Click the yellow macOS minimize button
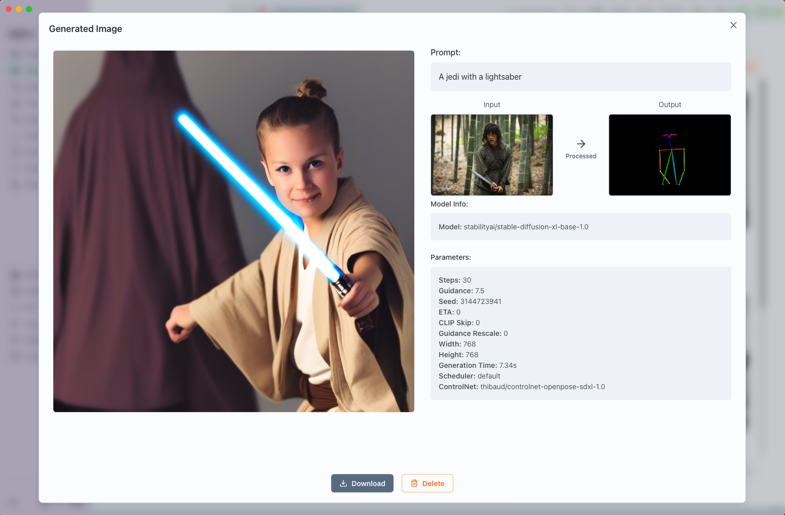This screenshot has height=515, width=785. click(19, 9)
